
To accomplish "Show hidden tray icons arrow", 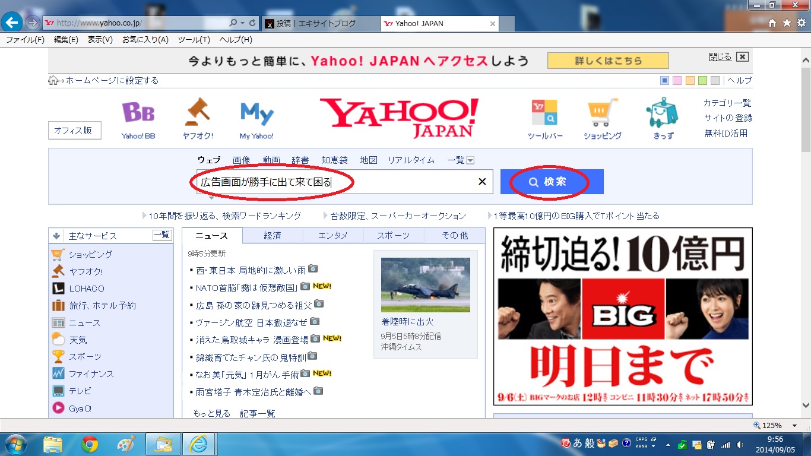I will 669,444.
